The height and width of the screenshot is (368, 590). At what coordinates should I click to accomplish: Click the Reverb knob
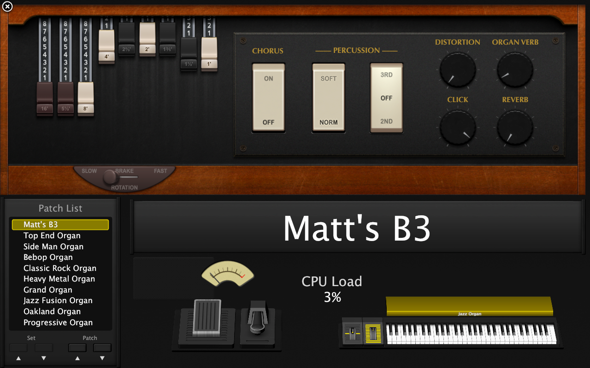(515, 127)
